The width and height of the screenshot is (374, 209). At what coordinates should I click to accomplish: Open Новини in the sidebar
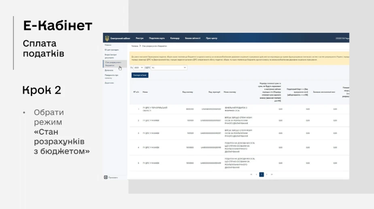tap(108, 45)
